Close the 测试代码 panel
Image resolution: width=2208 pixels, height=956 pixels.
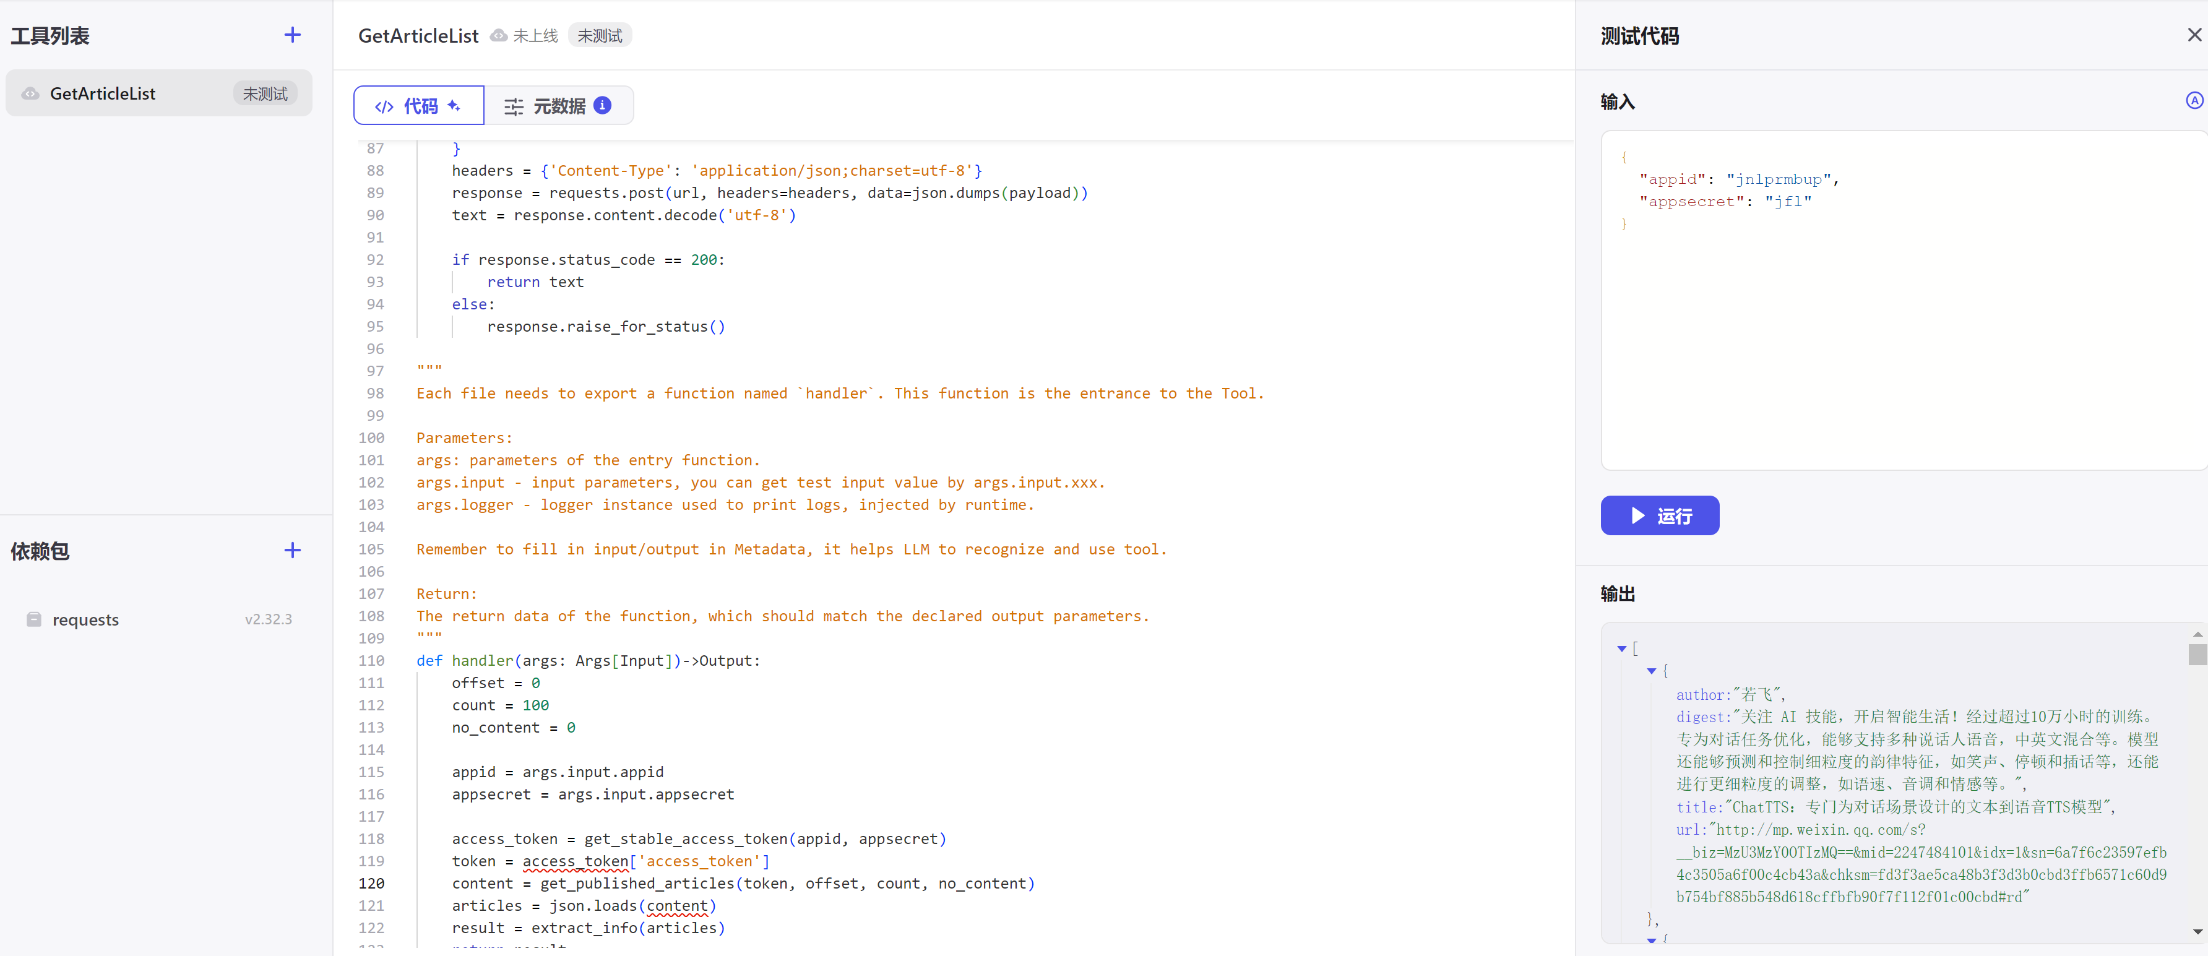2193,35
